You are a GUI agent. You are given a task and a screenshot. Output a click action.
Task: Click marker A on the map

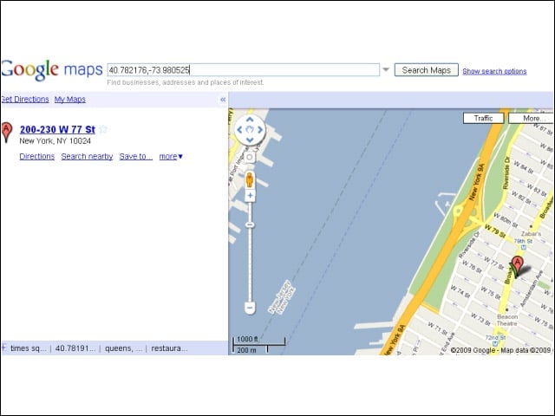pos(518,265)
